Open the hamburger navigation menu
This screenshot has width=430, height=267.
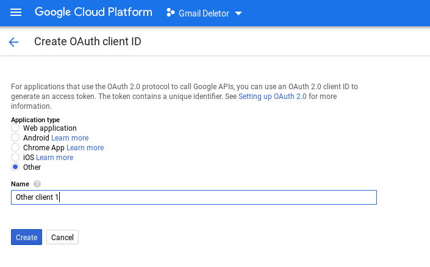(16, 12)
